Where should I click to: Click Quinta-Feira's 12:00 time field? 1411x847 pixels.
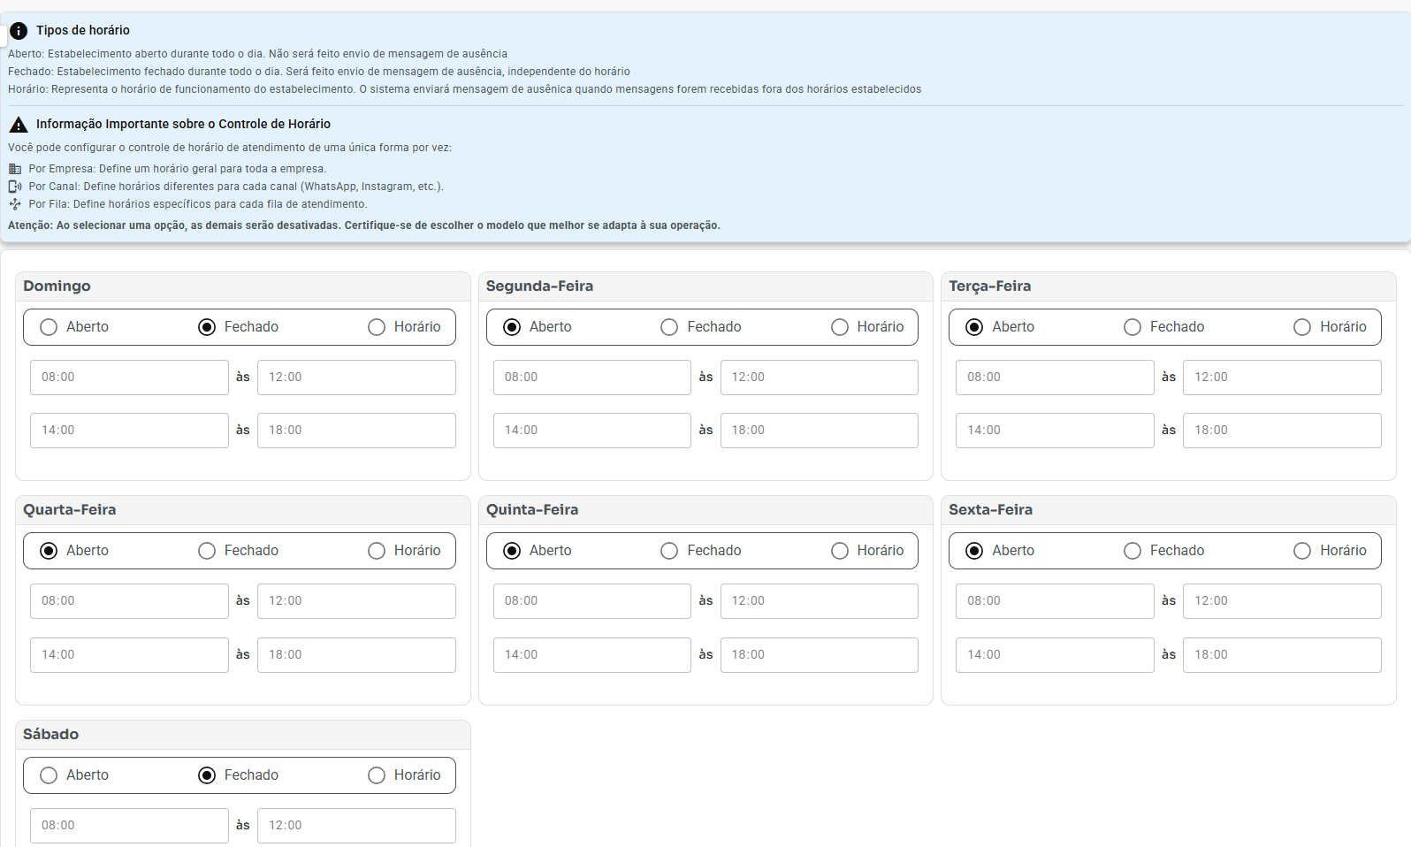point(819,601)
